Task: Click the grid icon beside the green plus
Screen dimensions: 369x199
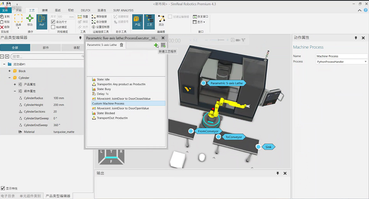Action: coord(163,45)
